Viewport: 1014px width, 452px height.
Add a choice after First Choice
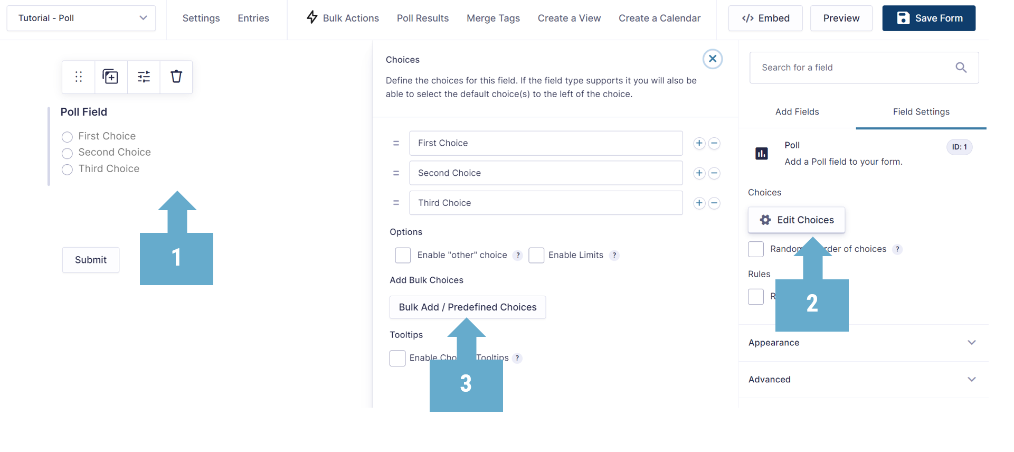click(x=699, y=143)
